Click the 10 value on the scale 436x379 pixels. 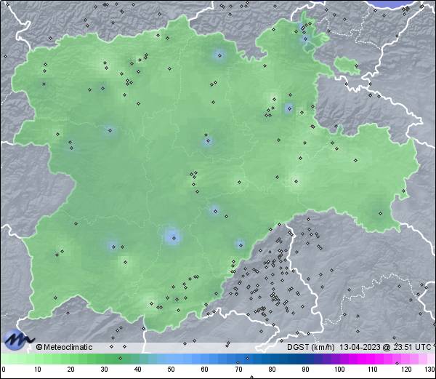point(38,370)
